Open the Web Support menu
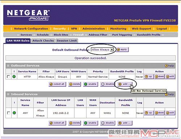The height and width of the screenshot is (139, 181). 142,29
